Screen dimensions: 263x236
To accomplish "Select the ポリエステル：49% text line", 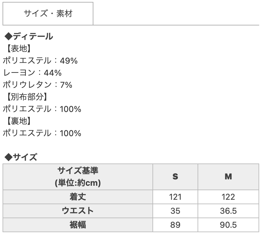I will [x=41, y=60].
